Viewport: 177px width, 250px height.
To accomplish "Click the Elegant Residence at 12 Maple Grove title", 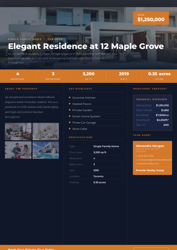I will pyautogui.click(x=86, y=46).
